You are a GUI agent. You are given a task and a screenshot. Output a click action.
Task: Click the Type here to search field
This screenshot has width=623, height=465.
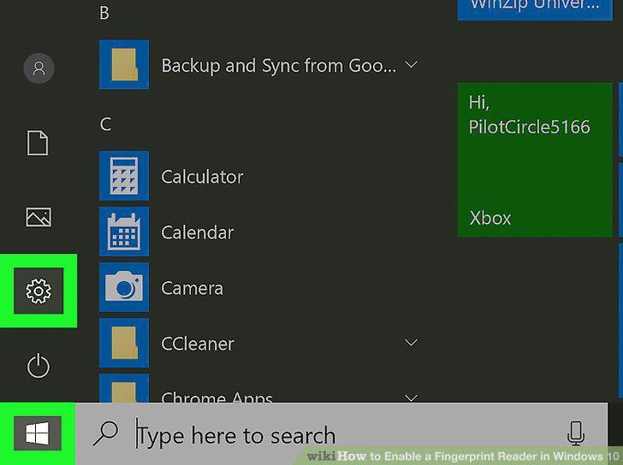tap(341, 433)
